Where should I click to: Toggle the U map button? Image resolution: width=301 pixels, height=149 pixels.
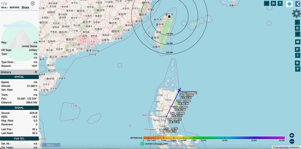(x=267, y=3)
